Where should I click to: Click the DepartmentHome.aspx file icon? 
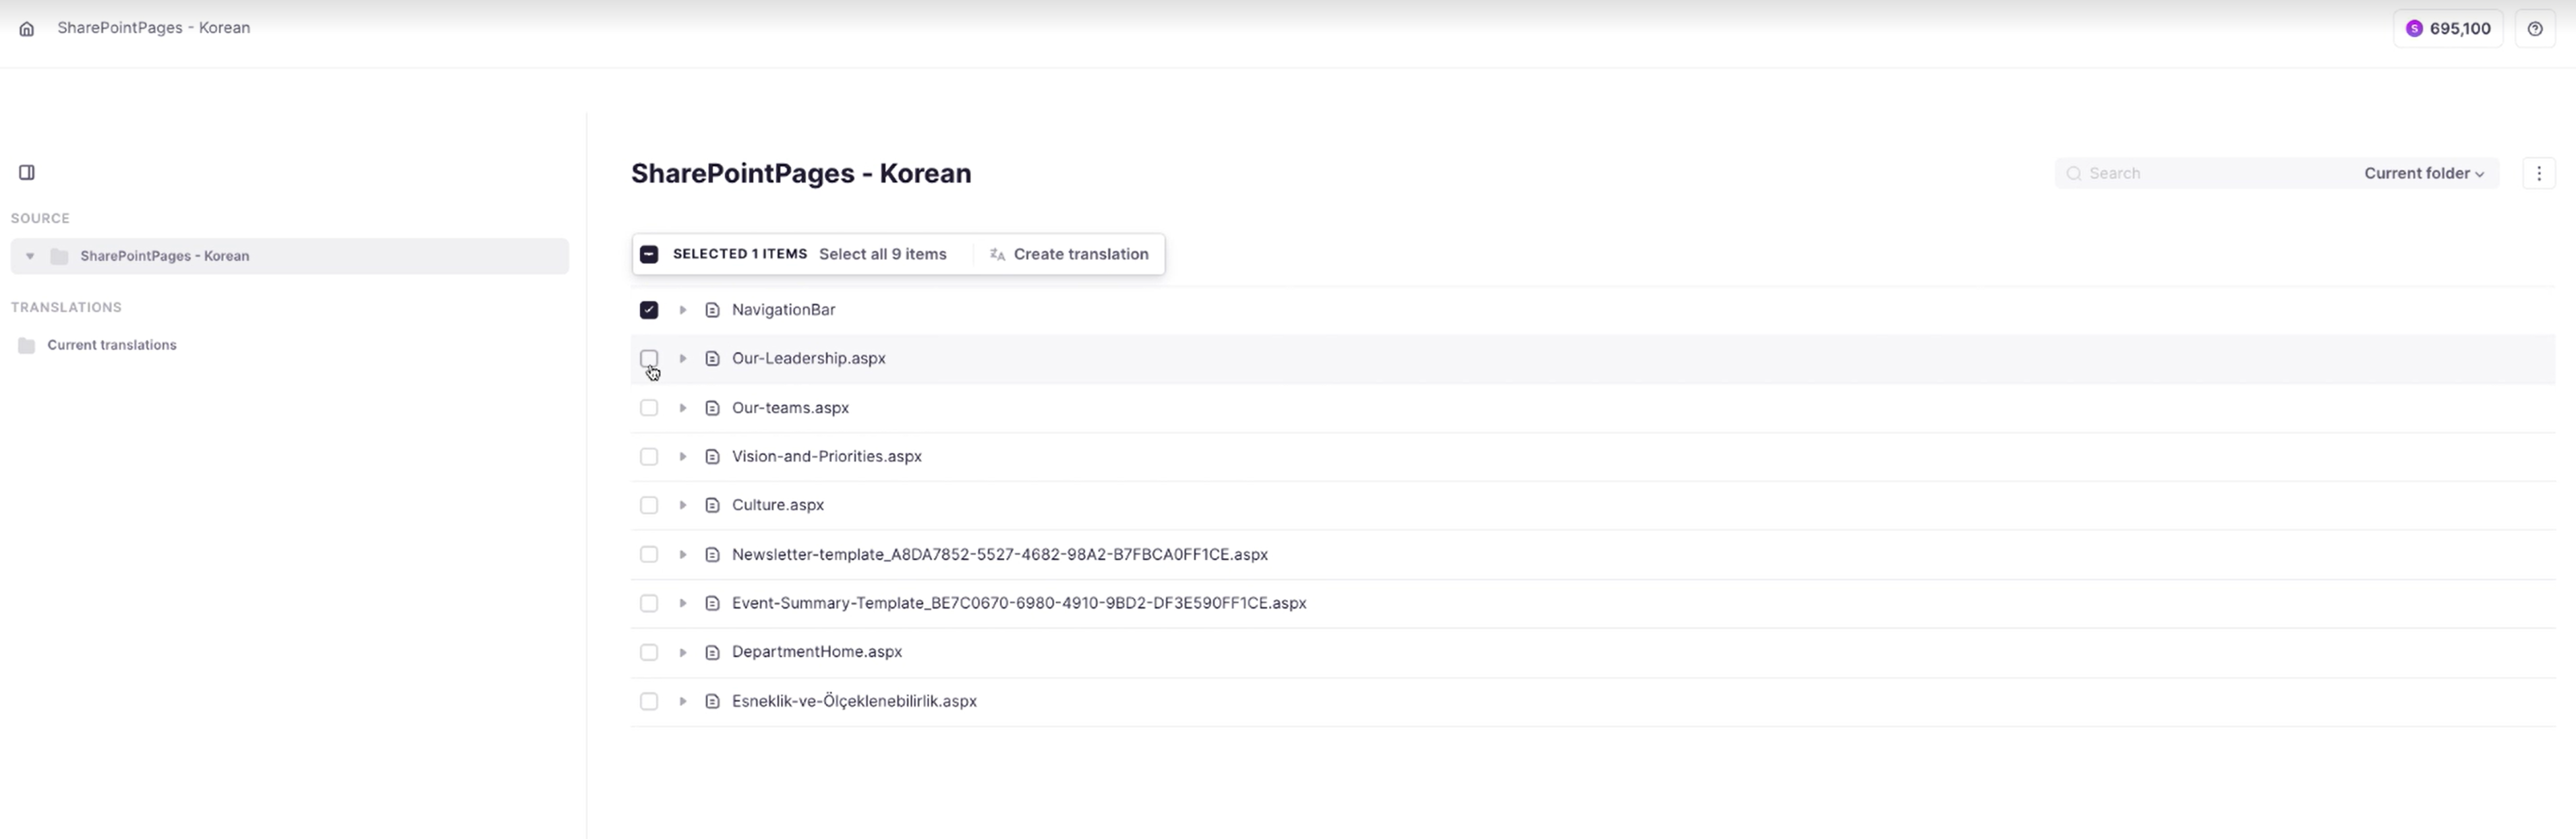pyautogui.click(x=712, y=652)
